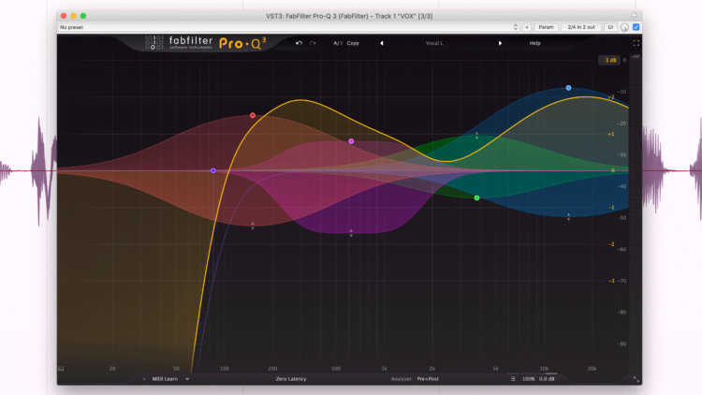Image resolution: width=702 pixels, height=395 pixels.
Task: Expand the MIDI Learn dropdown arrow
Action: click(x=187, y=379)
